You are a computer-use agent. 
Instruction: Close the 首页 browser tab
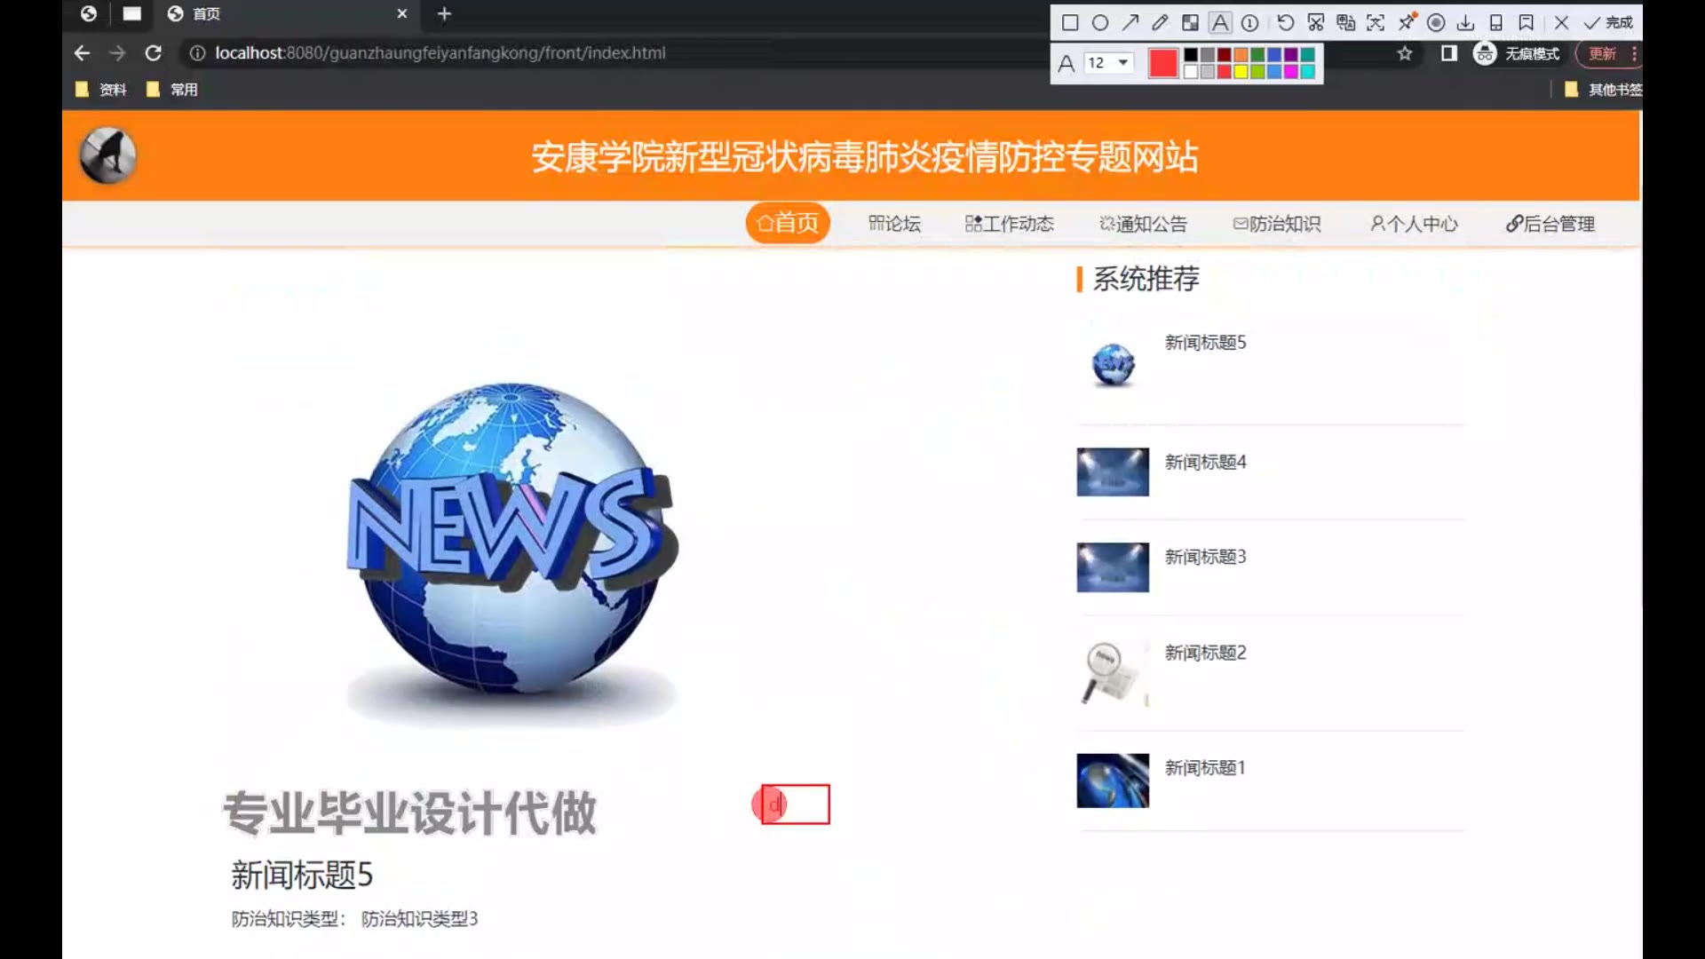coord(402,14)
